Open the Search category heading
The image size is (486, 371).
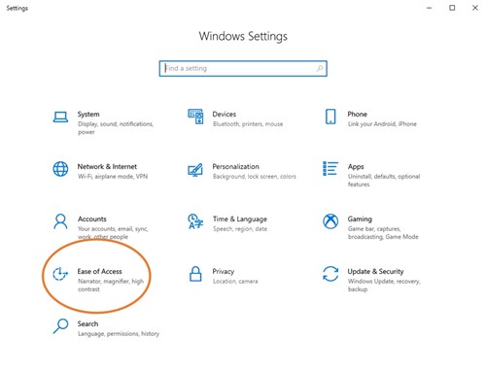pos(87,323)
